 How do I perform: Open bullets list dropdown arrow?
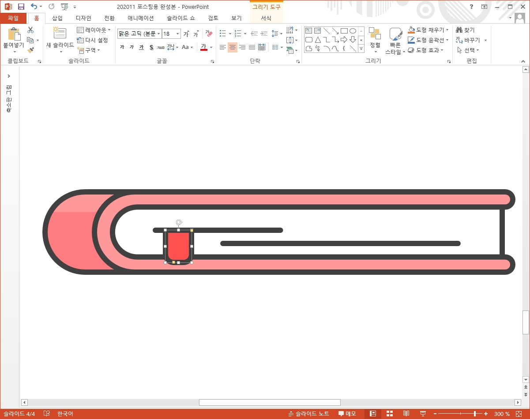pos(230,34)
